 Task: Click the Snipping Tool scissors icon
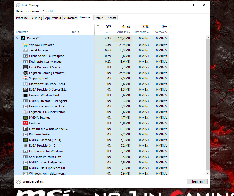25,78
